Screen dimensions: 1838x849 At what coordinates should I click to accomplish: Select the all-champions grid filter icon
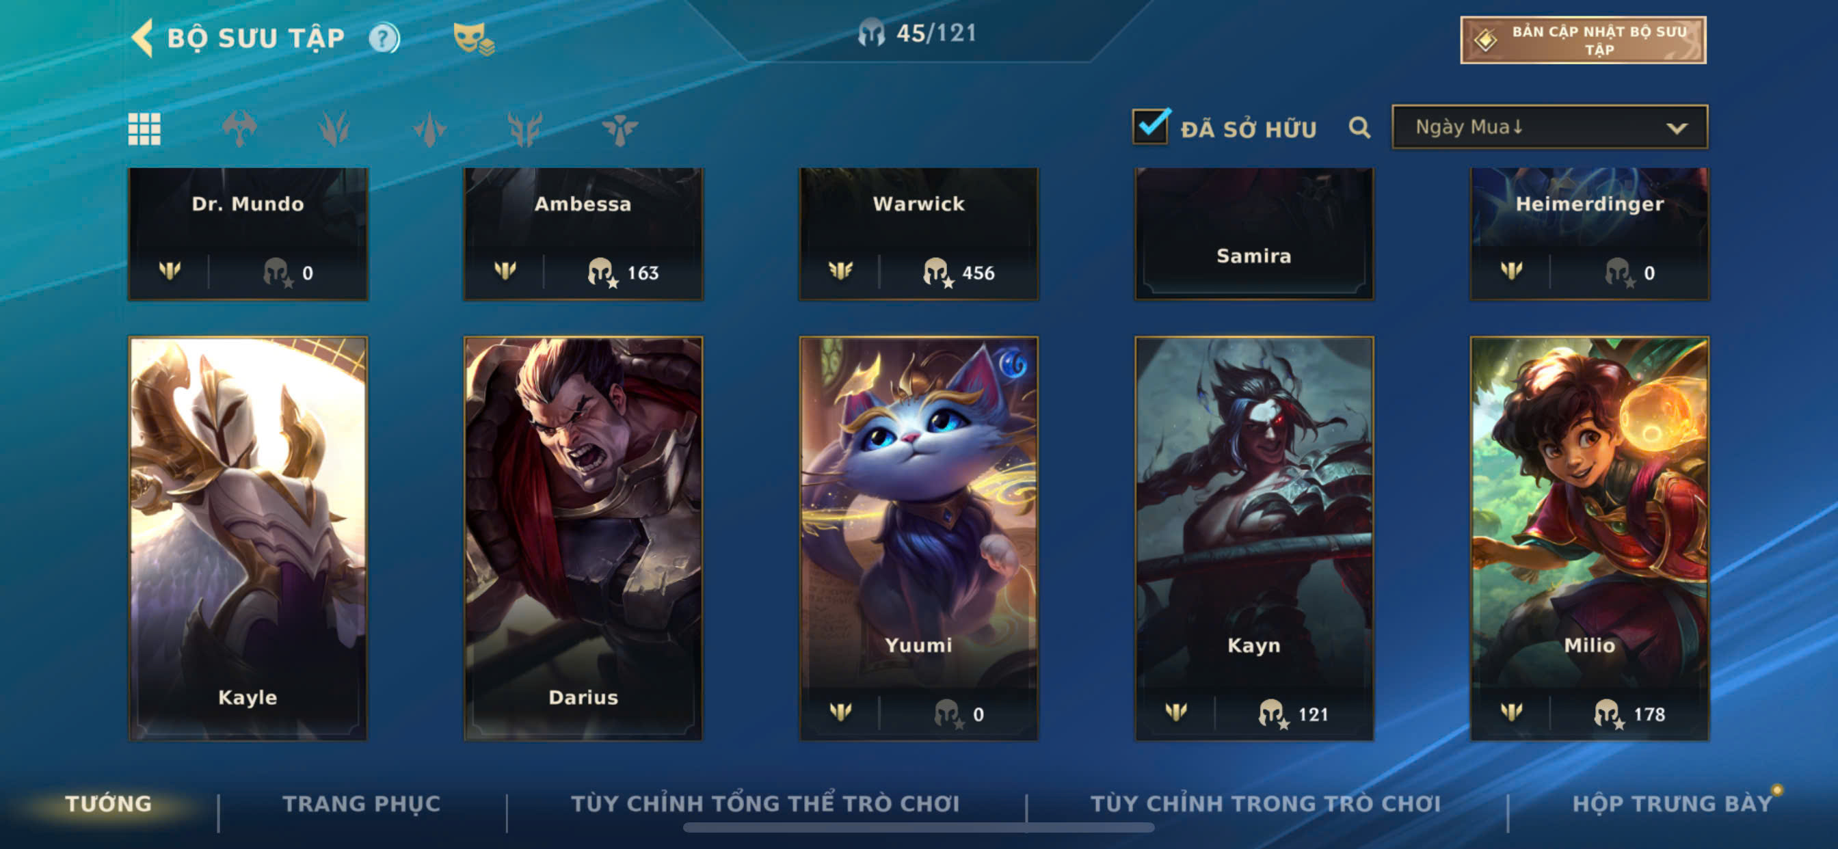click(144, 129)
